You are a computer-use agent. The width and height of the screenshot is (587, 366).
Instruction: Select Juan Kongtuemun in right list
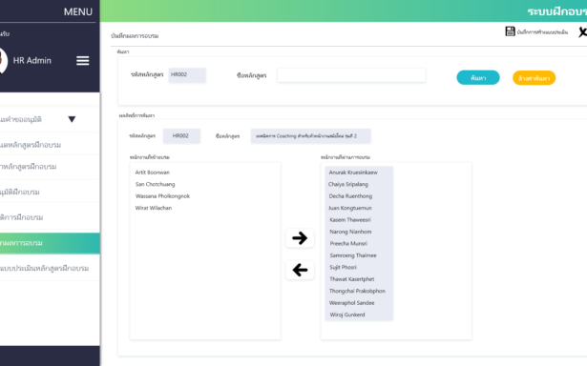point(350,208)
